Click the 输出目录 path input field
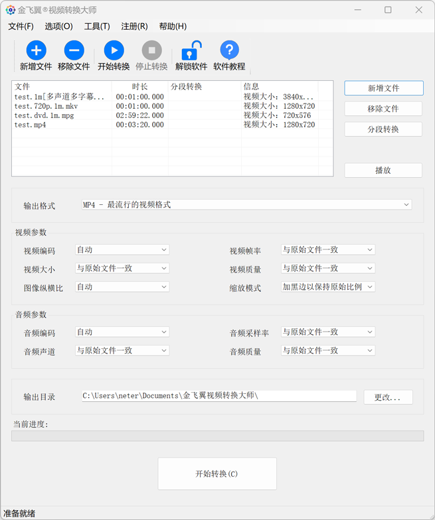 [219, 395]
